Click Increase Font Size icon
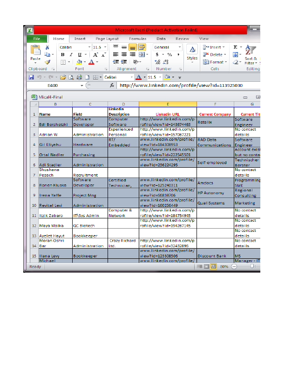The height and width of the screenshot is (368, 285). coord(95,55)
